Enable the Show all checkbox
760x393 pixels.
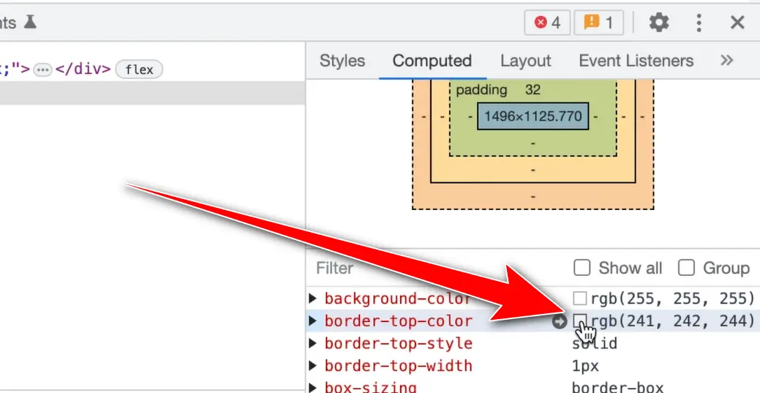pyautogui.click(x=582, y=268)
